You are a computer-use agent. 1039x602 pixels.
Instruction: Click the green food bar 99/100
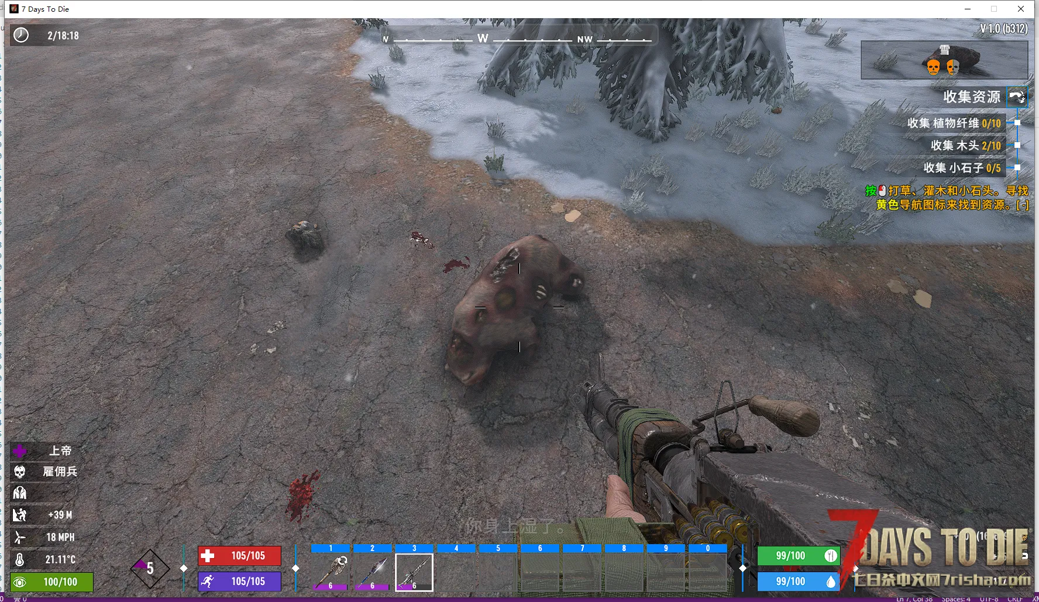[x=799, y=556]
